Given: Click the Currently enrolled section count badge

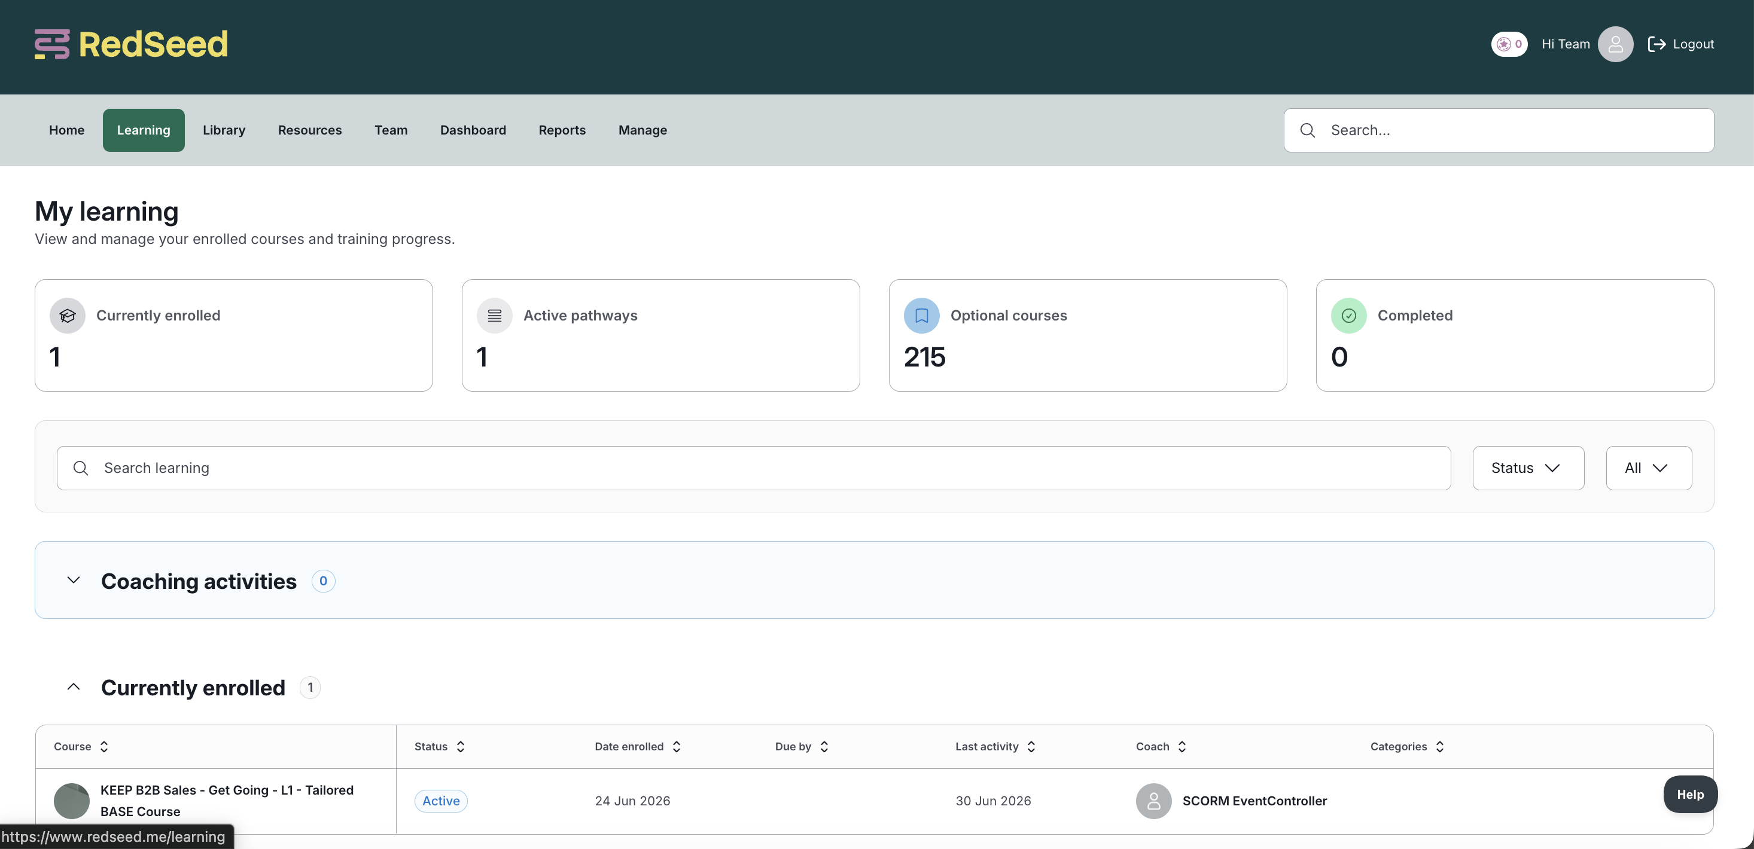Looking at the screenshot, I should coord(310,688).
